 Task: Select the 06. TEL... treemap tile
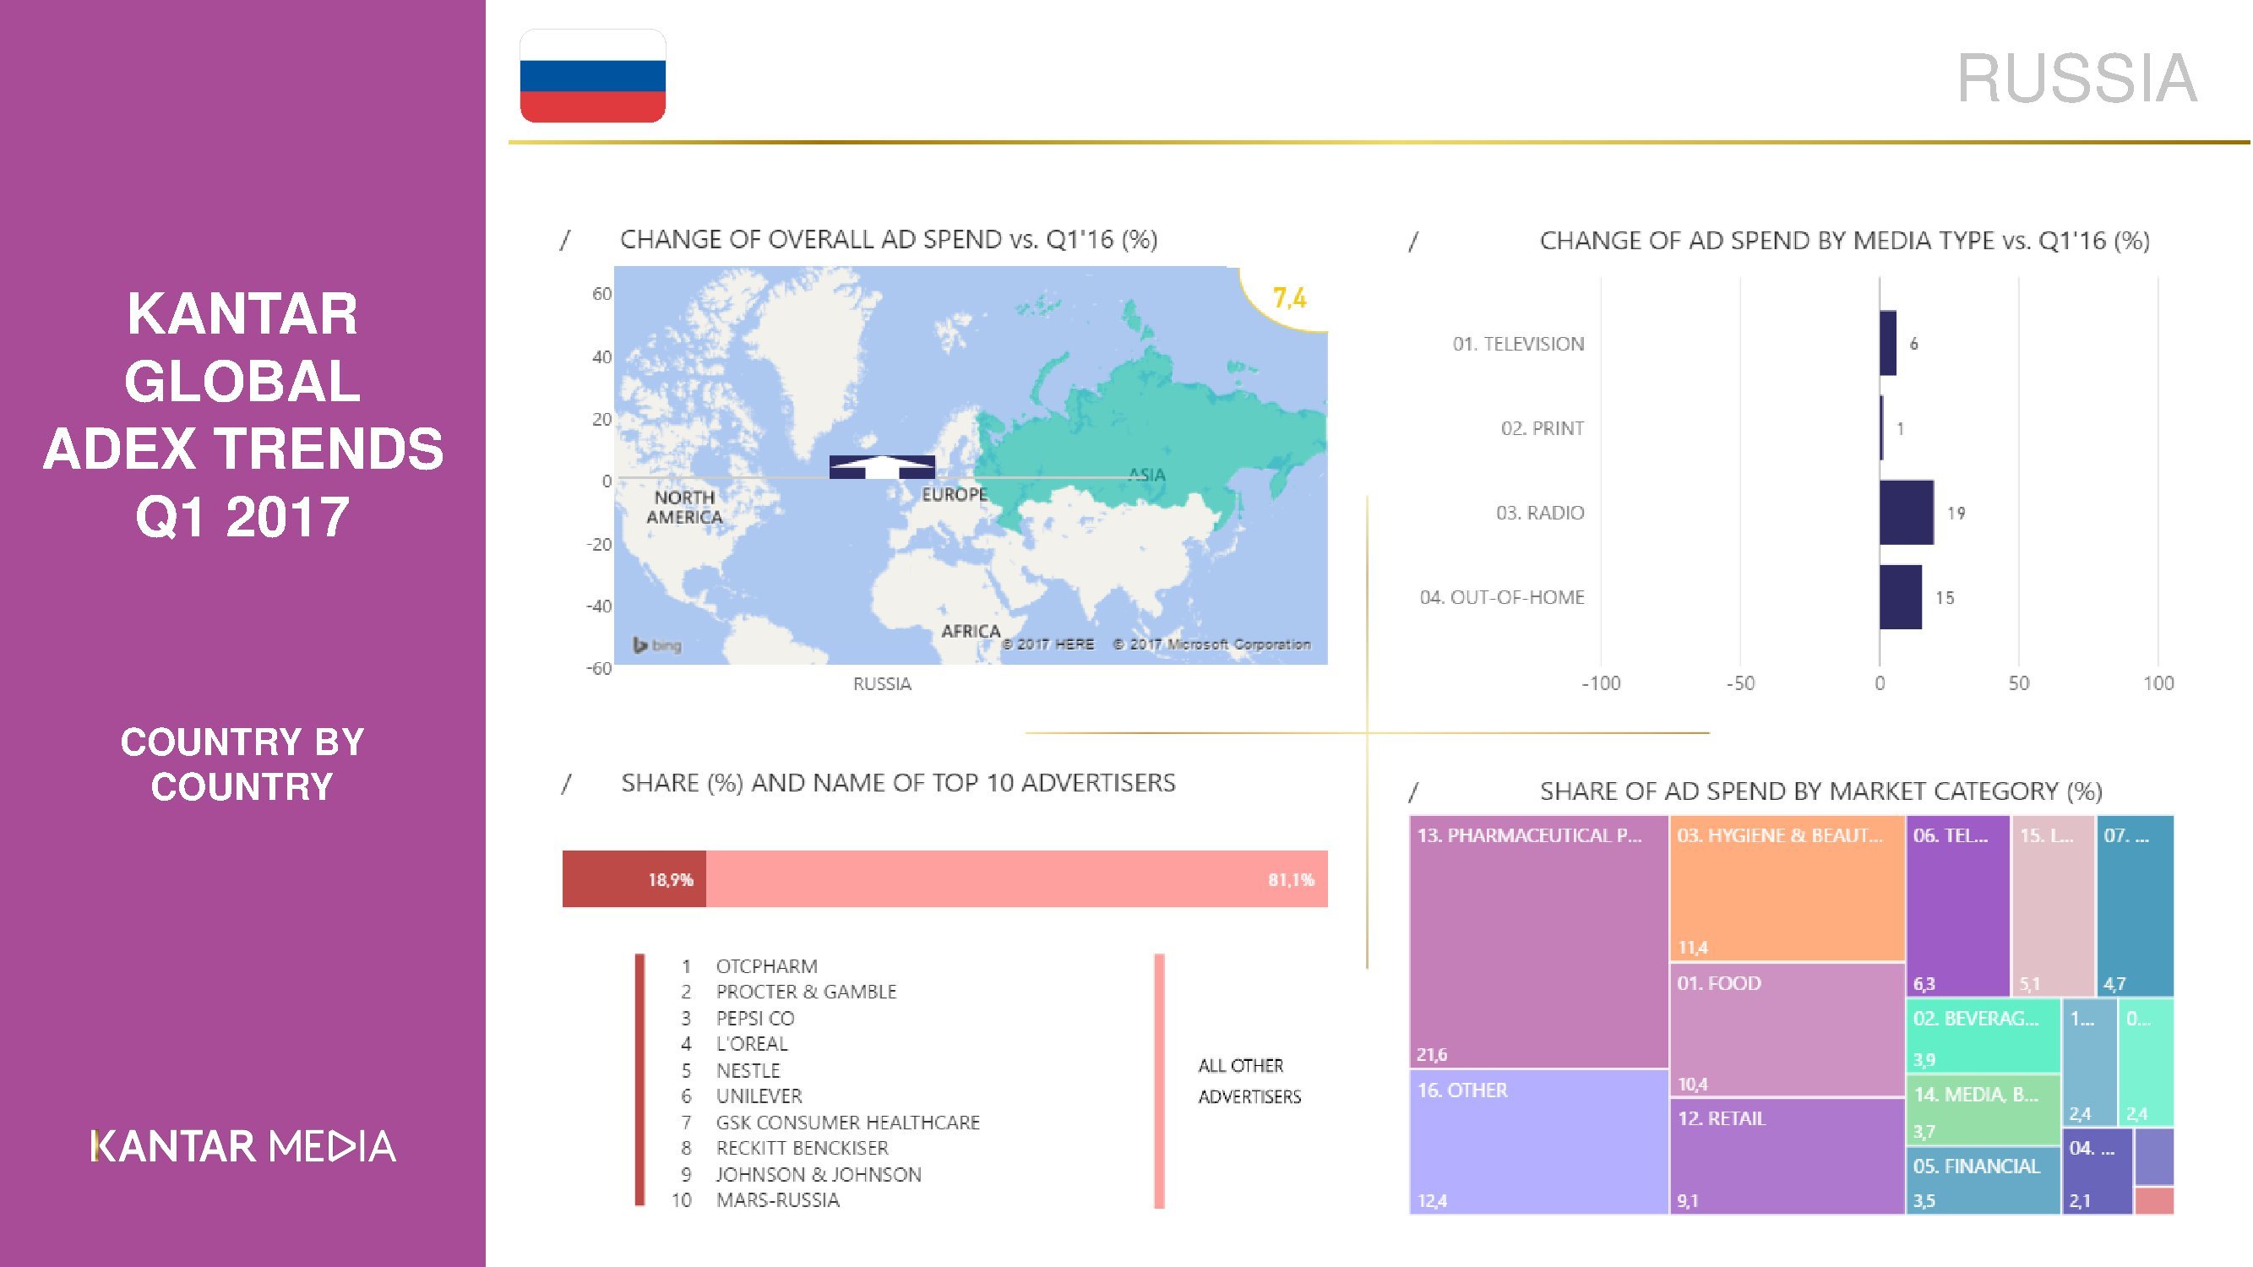[x=1957, y=905]
